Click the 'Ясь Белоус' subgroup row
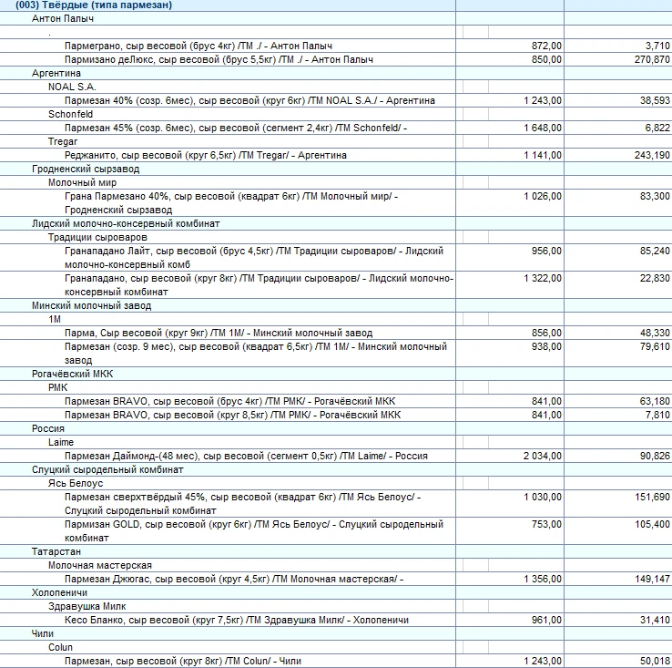672x668 pixels. click(76, 483)
